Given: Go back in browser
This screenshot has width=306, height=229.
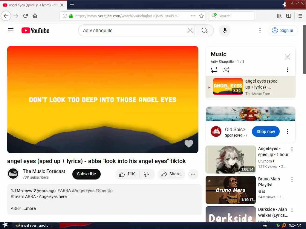Looking at the screenshot, I should (x=6, y=16).
